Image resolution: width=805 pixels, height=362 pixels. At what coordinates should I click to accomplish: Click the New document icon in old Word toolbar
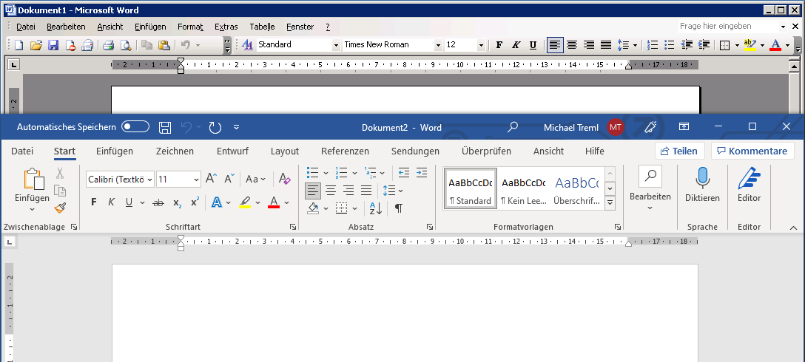pos(19,45)
